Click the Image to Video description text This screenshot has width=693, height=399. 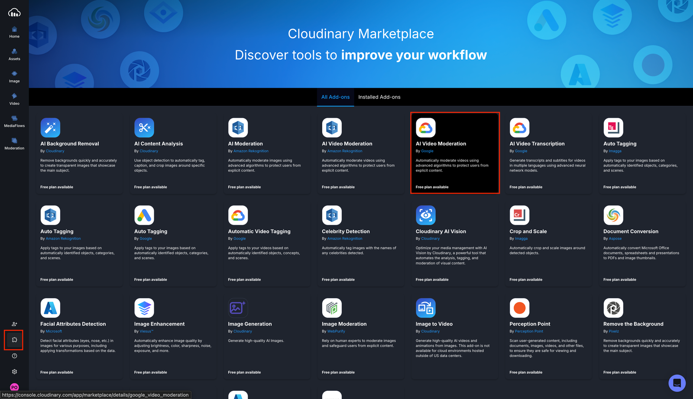tap(453, 348)
